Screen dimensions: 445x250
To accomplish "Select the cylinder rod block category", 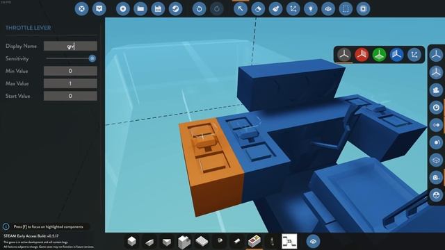I will click(237, 241).
